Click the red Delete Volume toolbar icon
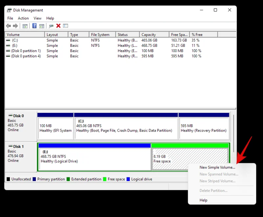Screen dimensions: 263x217 click(x=59, y=26)
